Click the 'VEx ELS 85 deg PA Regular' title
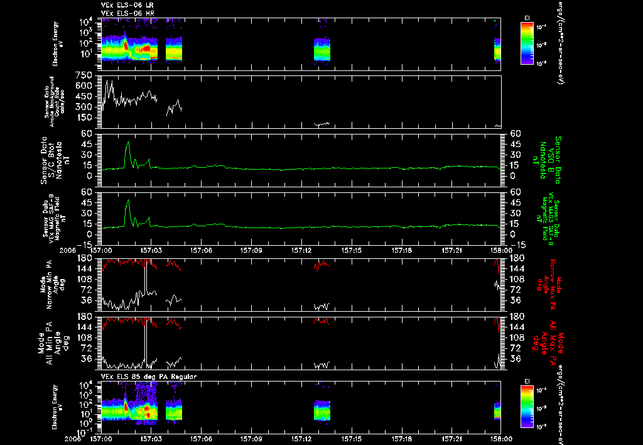The width and height of the screenshot is (643, 445). point(149,376)
